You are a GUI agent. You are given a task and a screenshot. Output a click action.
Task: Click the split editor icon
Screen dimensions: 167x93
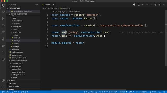click(159, 5)
